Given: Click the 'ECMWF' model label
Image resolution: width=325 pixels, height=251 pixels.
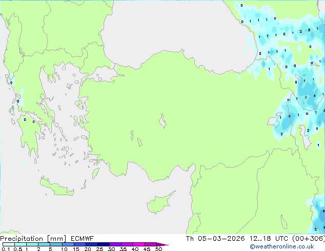Looking at the screenshot, I should pyautogui.click(x=82, y=239).
